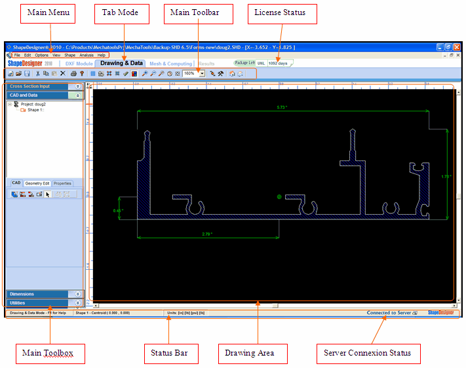Select the CAD toolbox tab

coord(16,183)
